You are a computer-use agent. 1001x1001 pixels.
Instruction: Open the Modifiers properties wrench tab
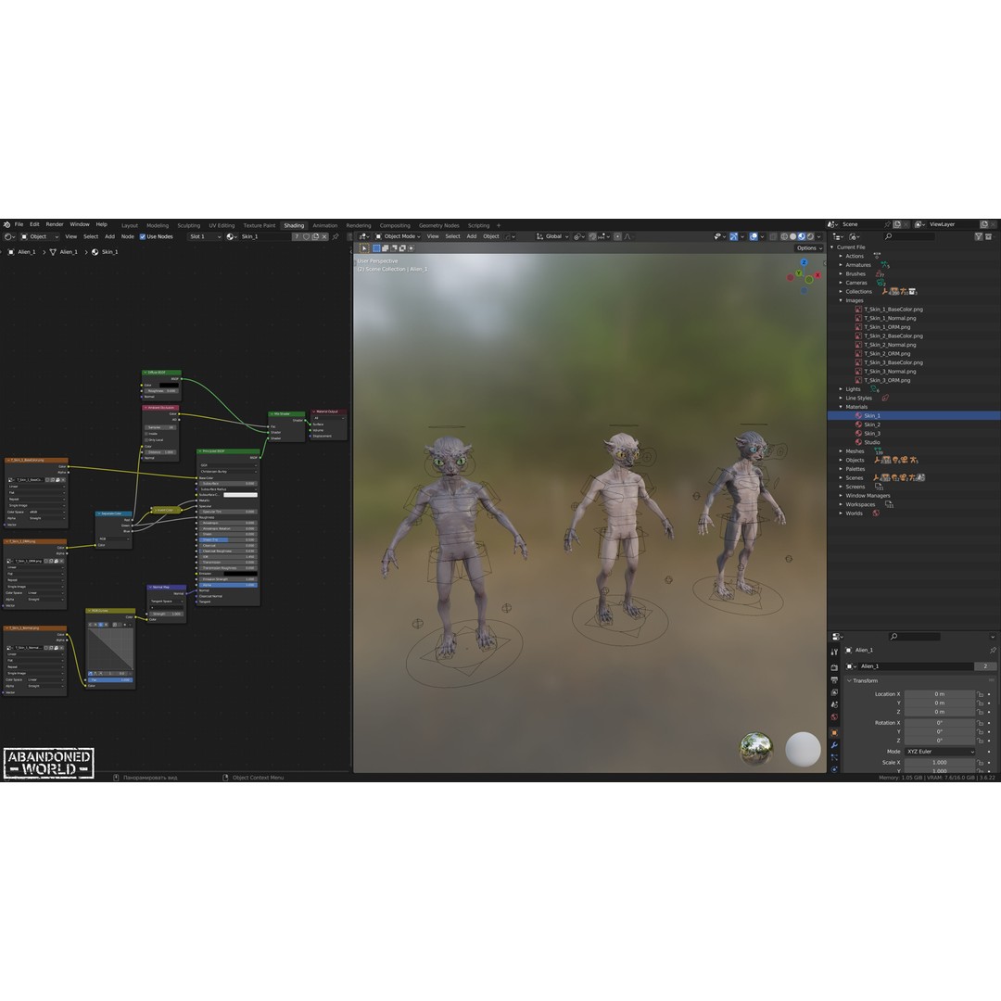(834, 745)
